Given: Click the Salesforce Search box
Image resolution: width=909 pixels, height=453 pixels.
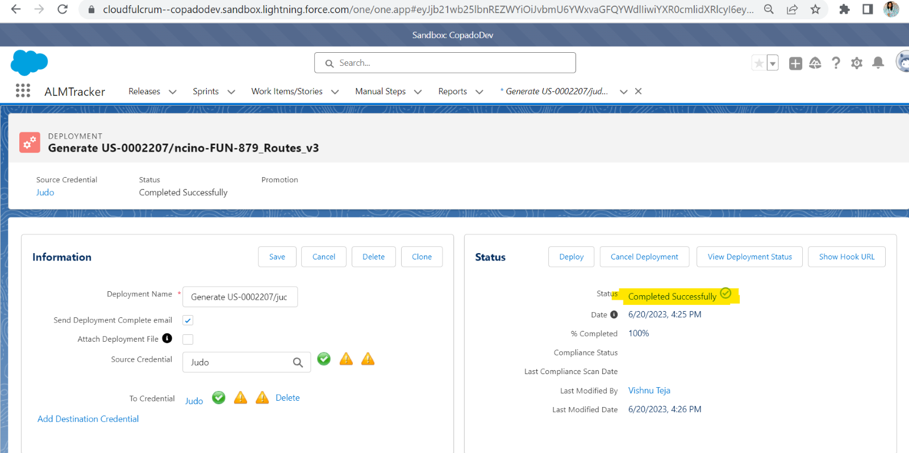Looking at the screenshot, I should (445, 63).
